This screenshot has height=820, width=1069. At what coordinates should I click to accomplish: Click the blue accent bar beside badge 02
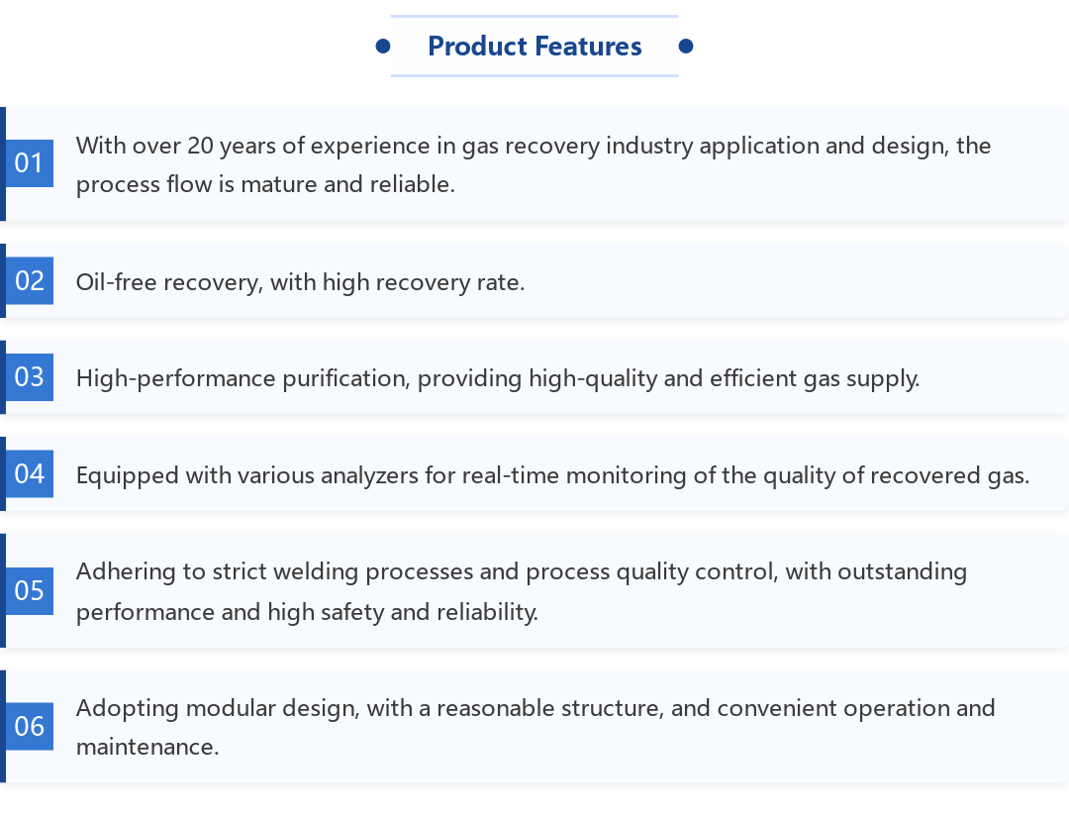pyautogui.click(x=3, y=280)
